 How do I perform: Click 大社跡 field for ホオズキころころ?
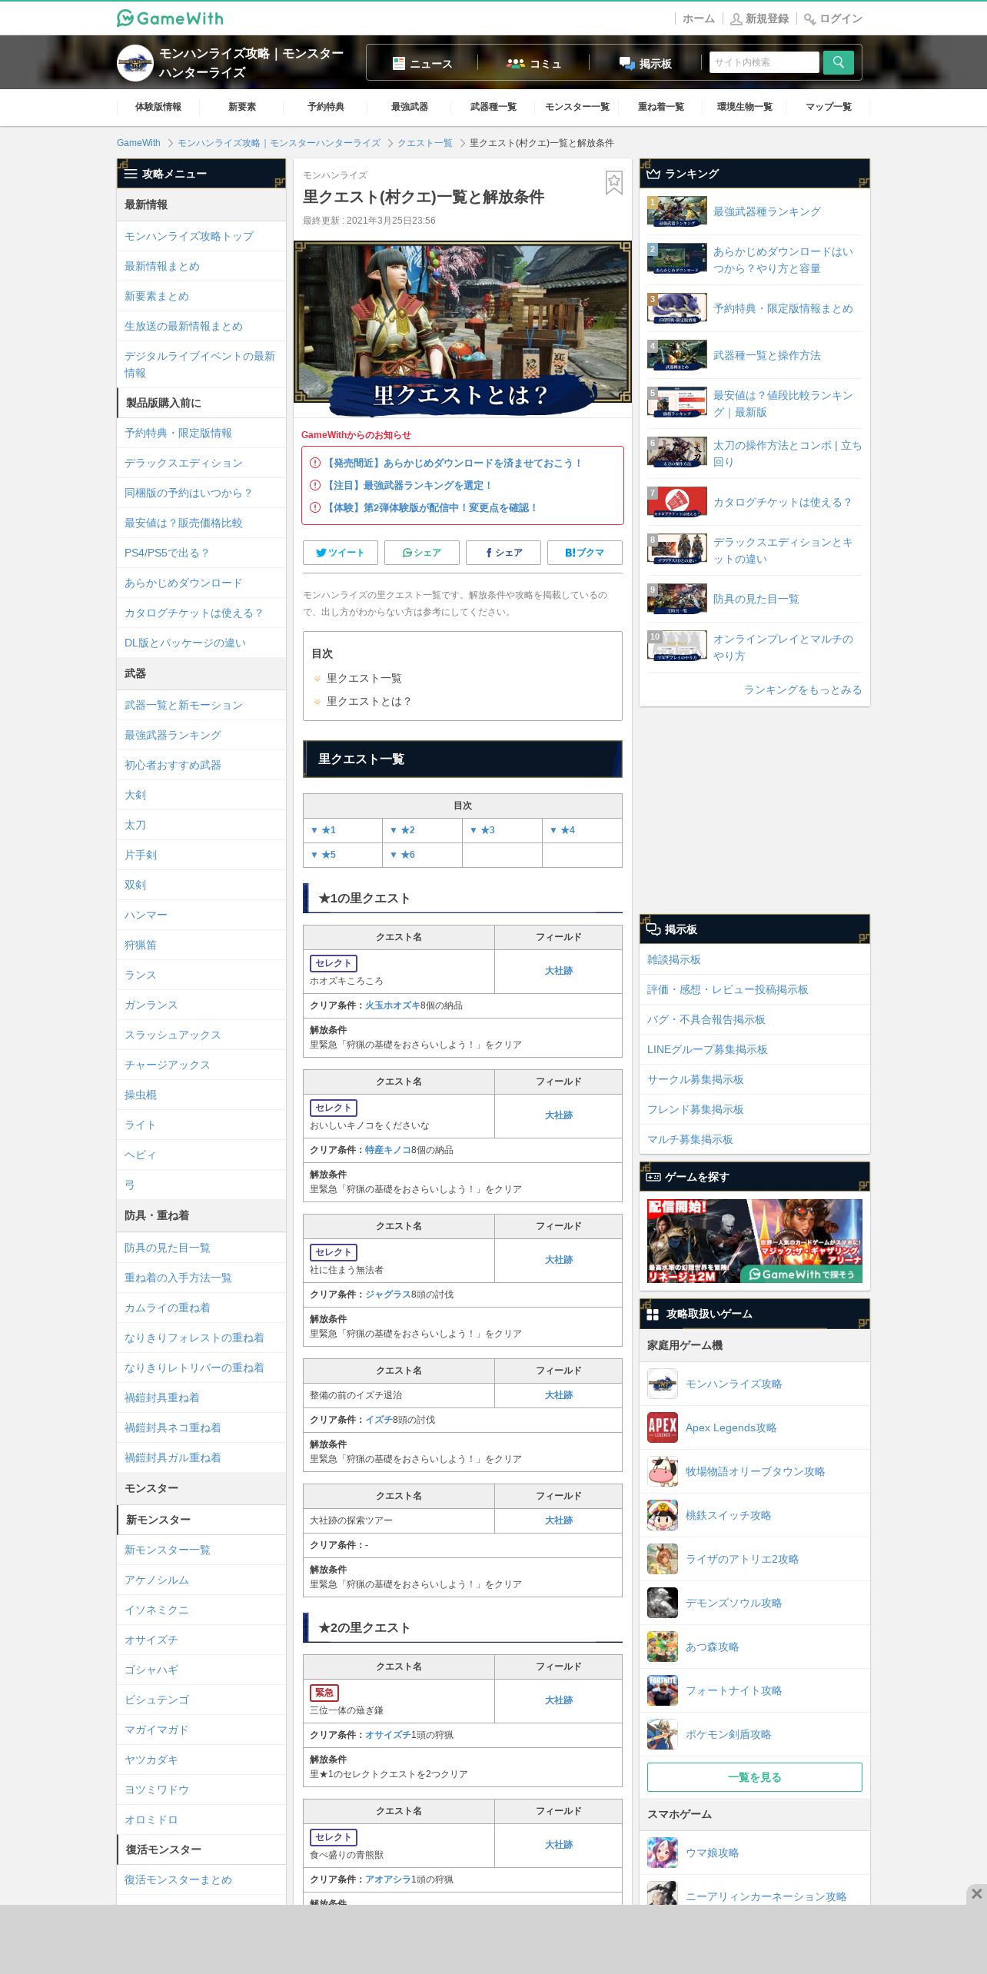pyautogui.click(x=559, y=971)
